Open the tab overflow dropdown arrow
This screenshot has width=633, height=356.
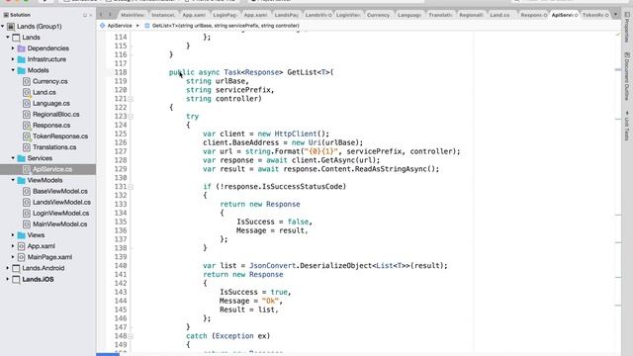tap(615, 15)
